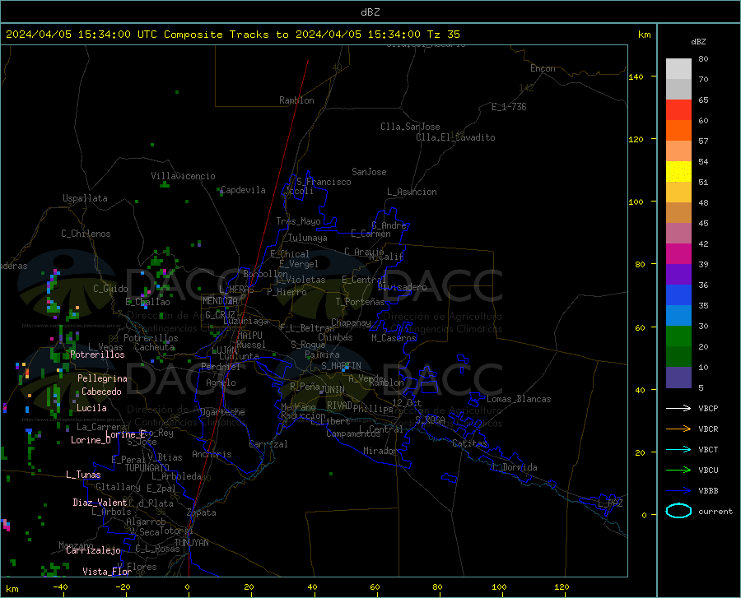
Task: Click the Clla.SanJose map label
Action: coord(410,127)
